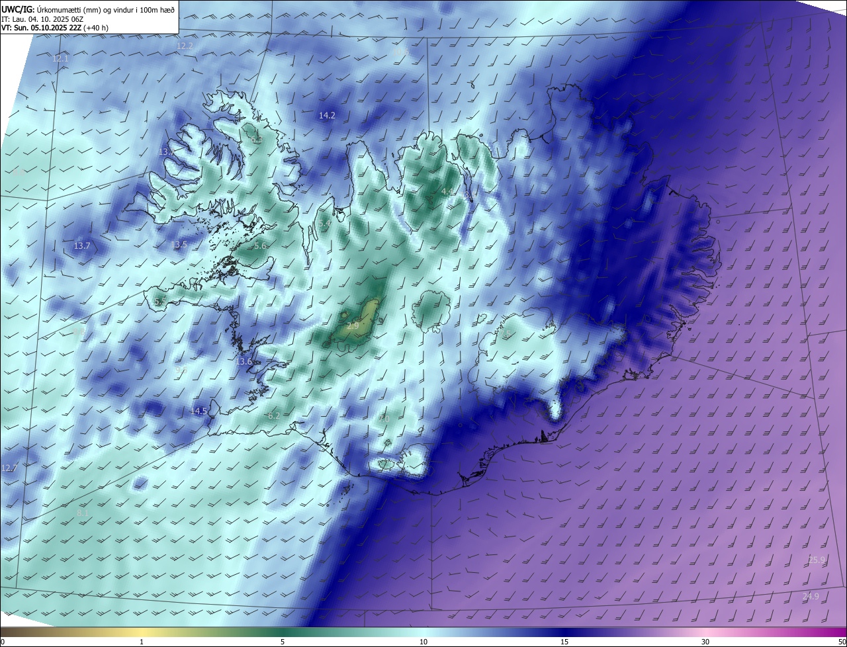
Task: Click the 2.9 value on the glacier
Action: 353,326
